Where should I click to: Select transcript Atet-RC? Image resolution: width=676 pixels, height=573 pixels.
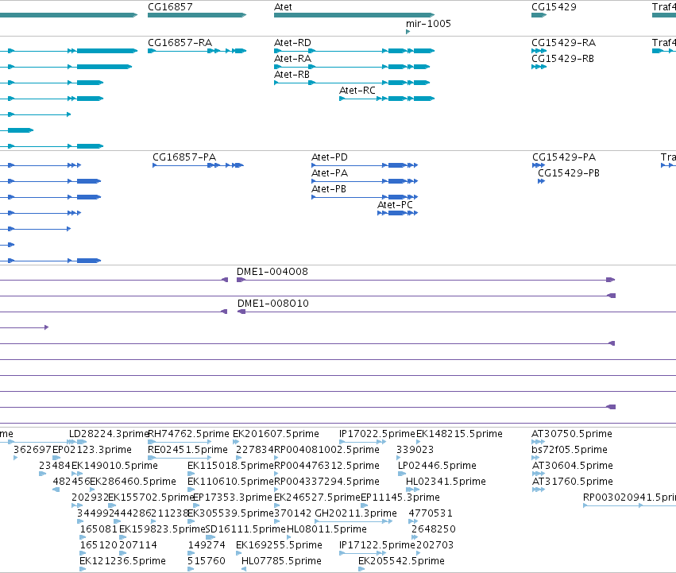[x=357, y=91]
